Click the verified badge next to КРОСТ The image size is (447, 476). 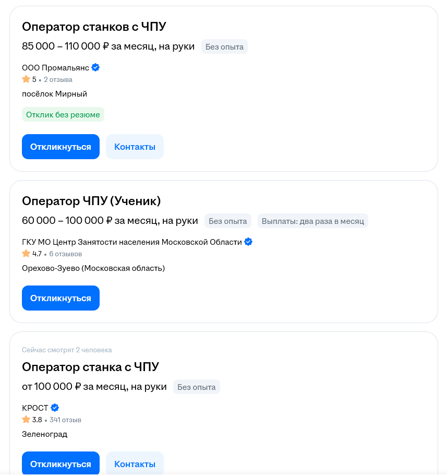(55, 408)
